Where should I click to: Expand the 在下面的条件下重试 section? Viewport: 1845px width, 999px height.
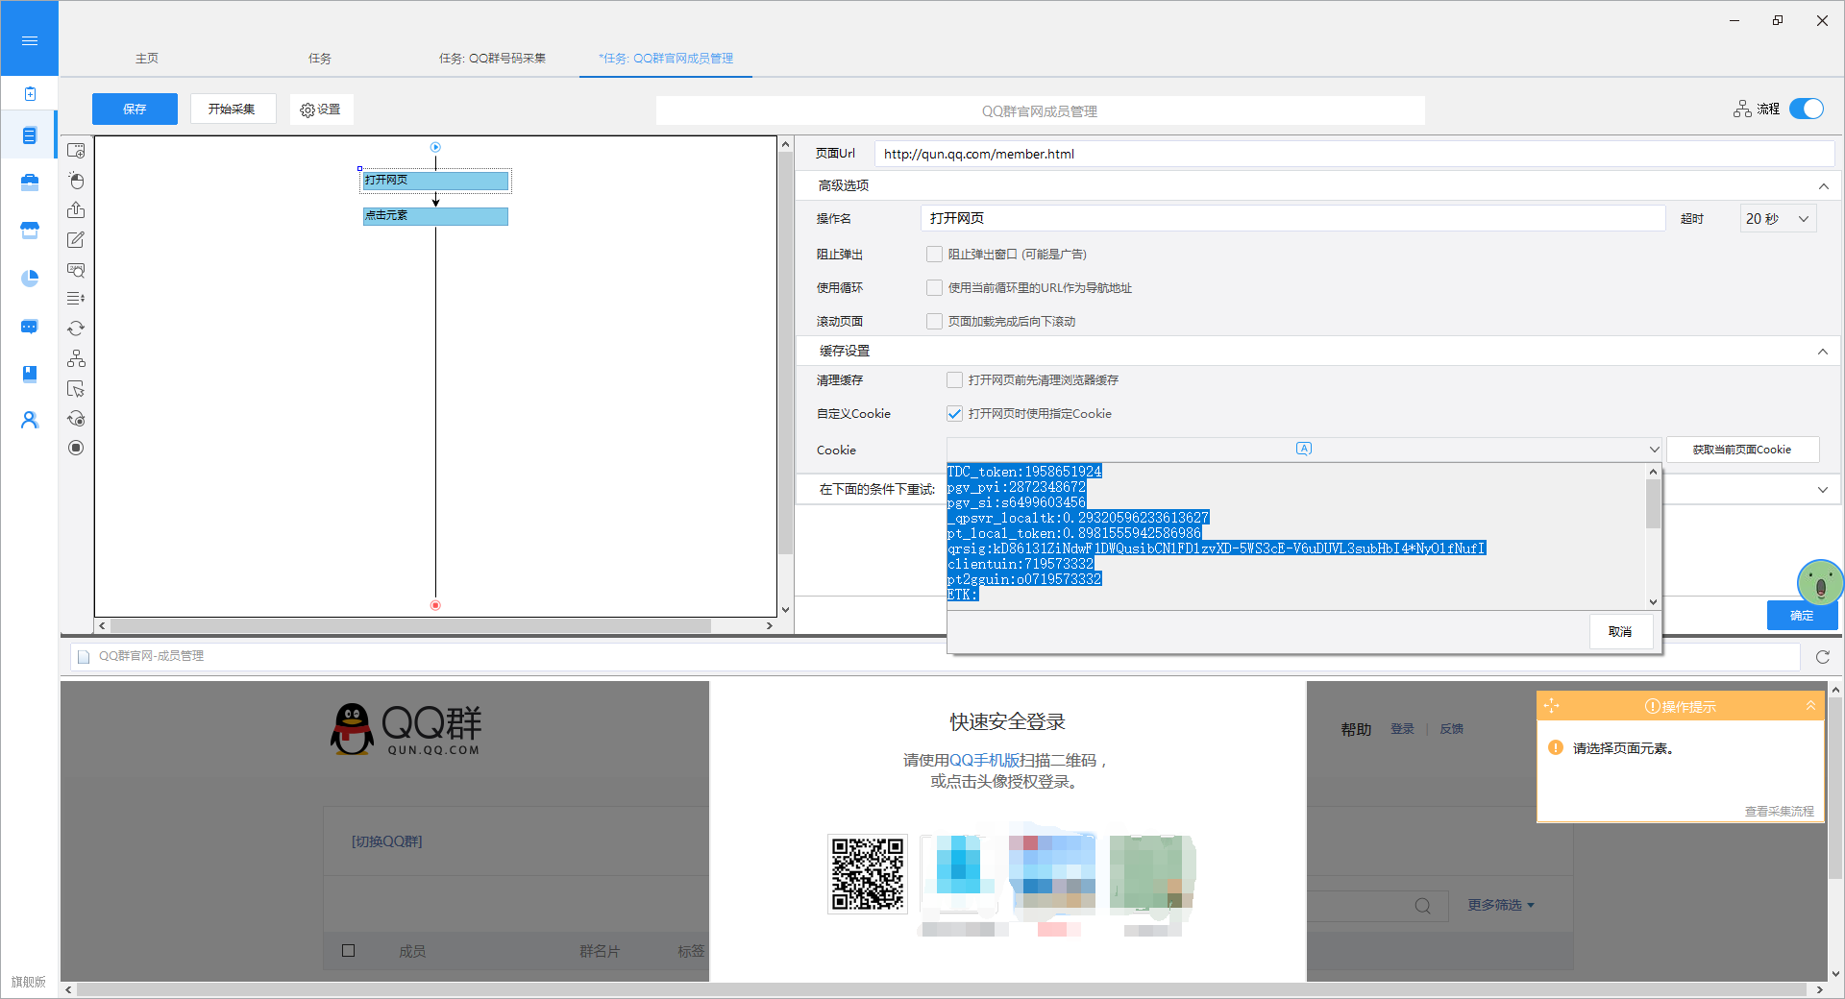pos(1823,490)
